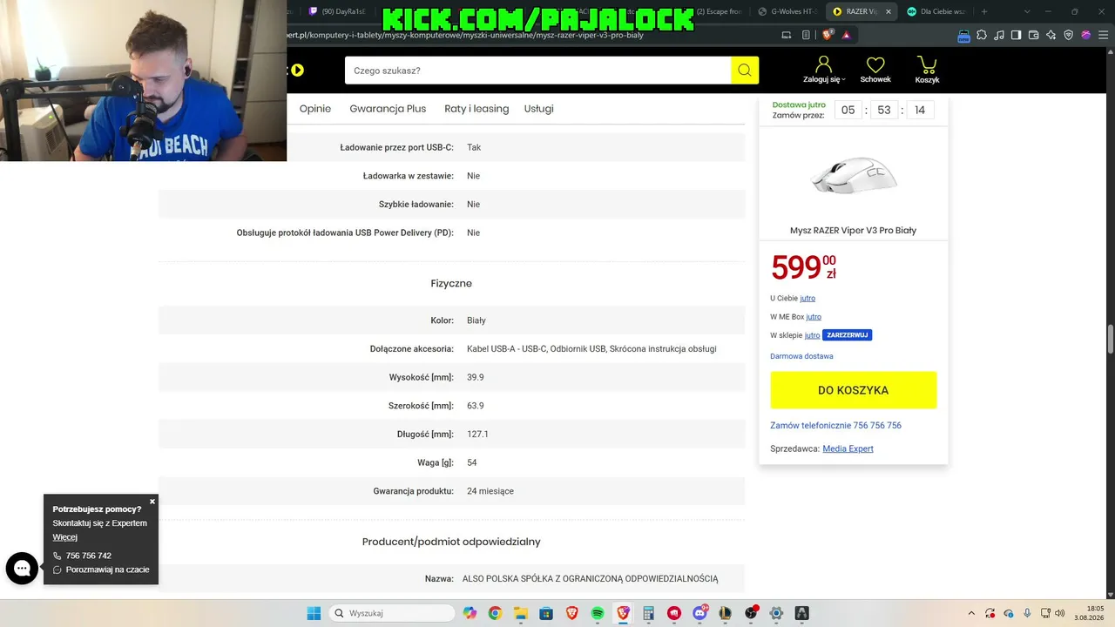Open File Explorer from the taskbar
The height and width of the screenshot is (627, 1115).
[520, 613]
